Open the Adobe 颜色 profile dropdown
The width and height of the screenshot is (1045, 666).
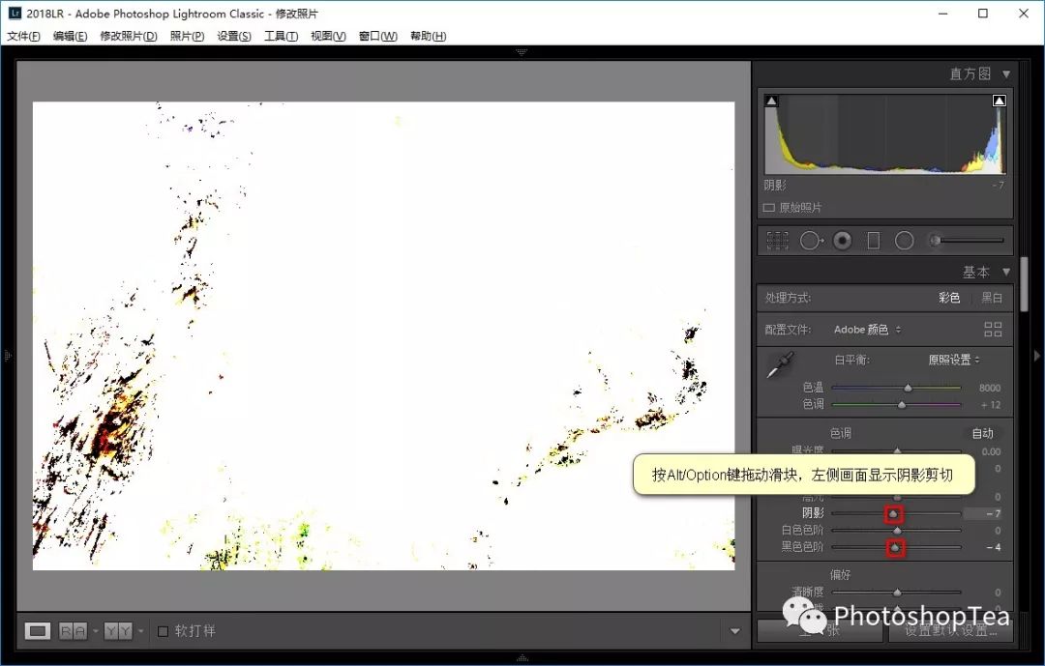click(x=867, y=330)
